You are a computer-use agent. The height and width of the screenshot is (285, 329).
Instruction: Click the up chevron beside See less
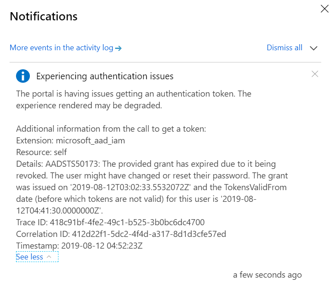[x=49, y=257]
